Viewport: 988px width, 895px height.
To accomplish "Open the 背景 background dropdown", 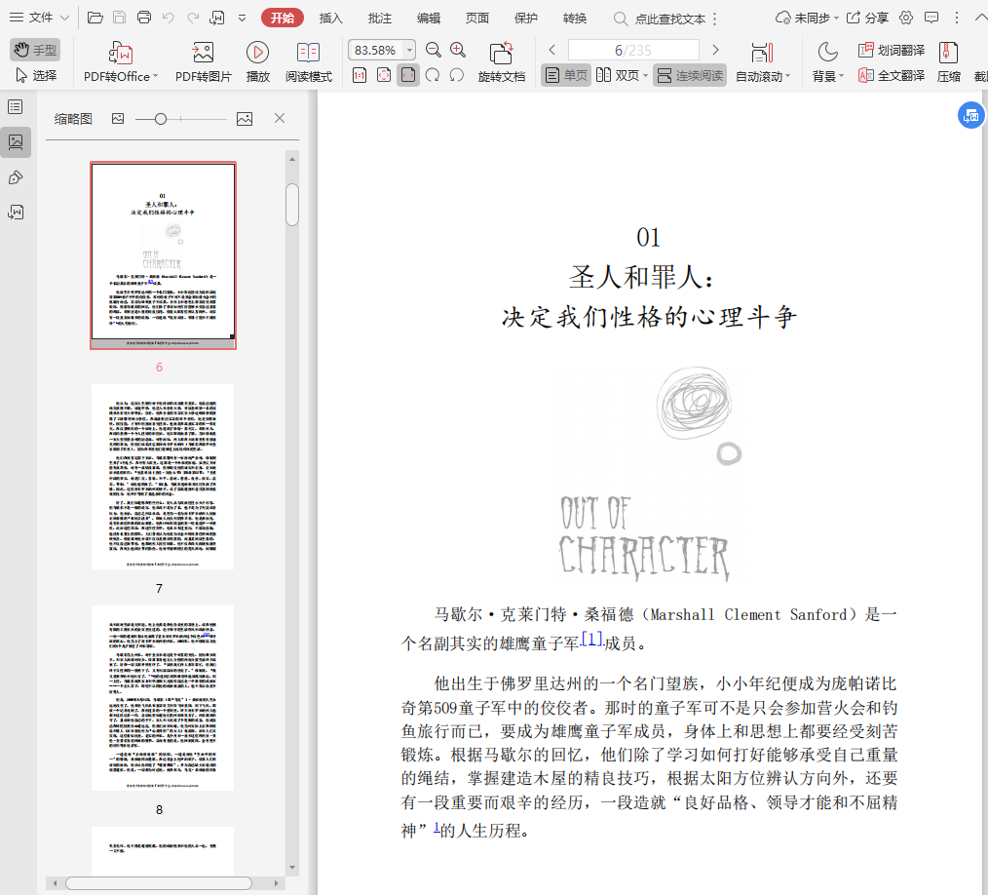I will pyautogui.click(x=827, y=61).
